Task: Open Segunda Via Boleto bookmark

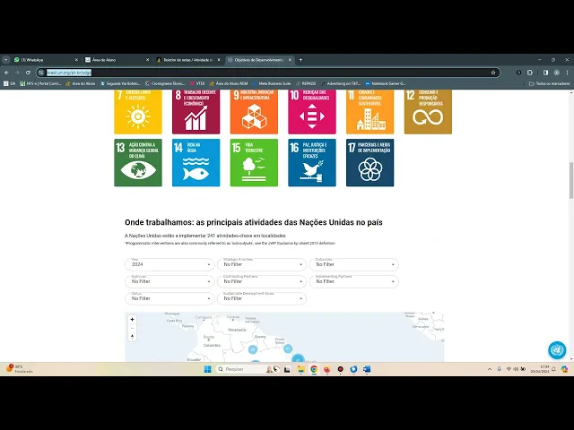Action: (x=120, y=83)
